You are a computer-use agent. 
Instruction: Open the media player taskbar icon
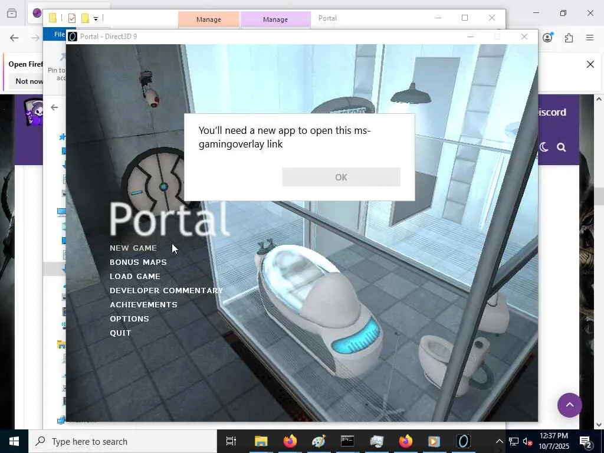(434, 441)
